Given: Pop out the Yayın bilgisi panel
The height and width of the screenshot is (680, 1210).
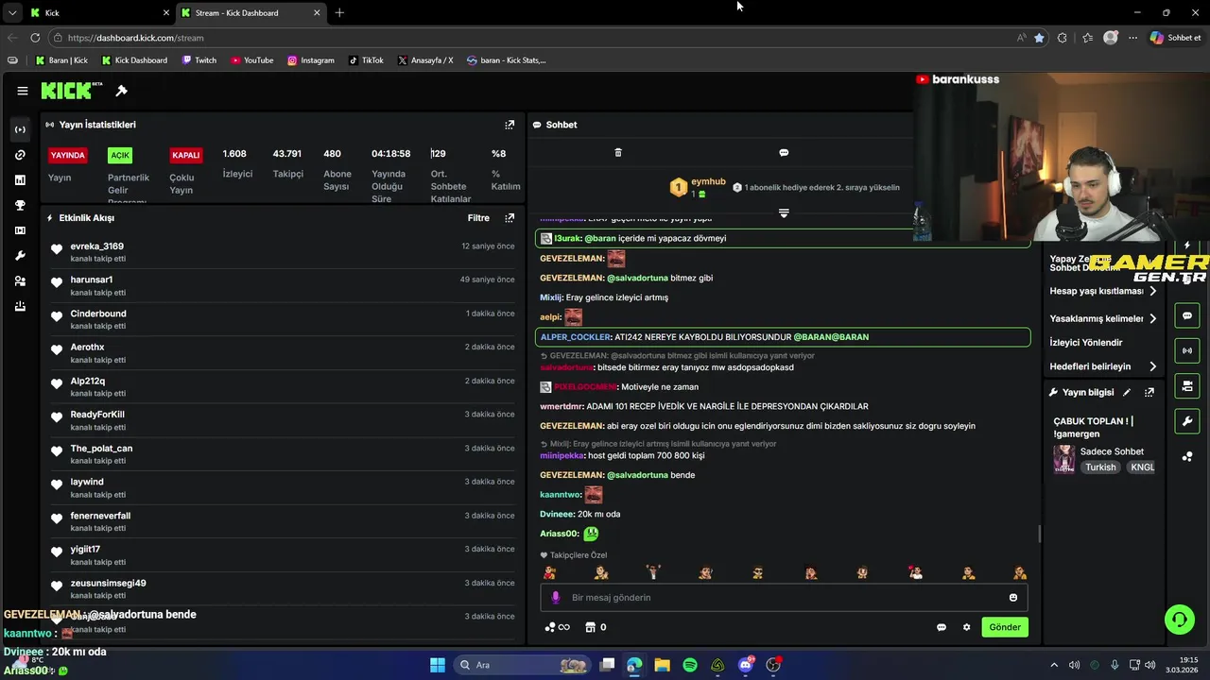Looking at the screenshot, I should (1149, 392).
